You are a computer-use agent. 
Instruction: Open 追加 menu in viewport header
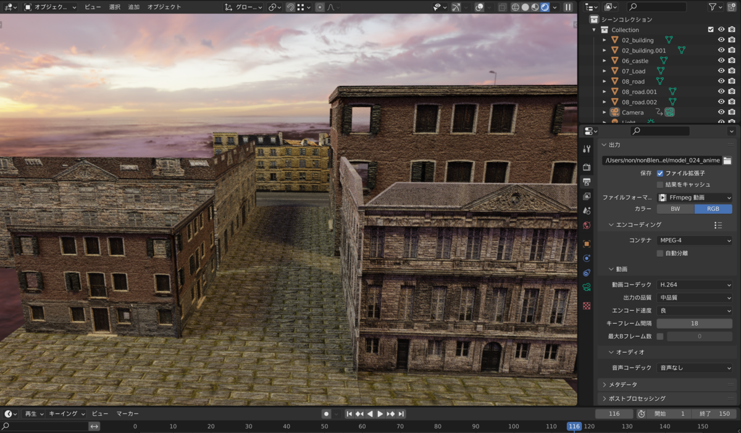click(133, 7)
